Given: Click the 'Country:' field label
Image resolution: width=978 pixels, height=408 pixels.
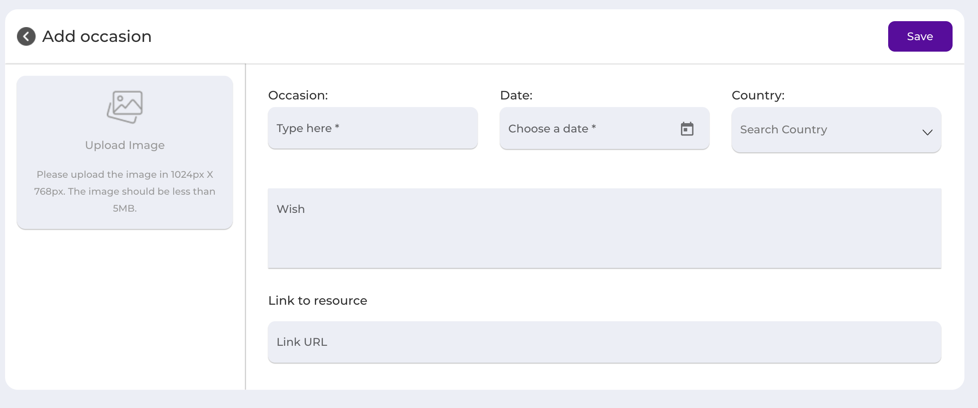Looking at the screenshot, I should [x=758, y=95].
